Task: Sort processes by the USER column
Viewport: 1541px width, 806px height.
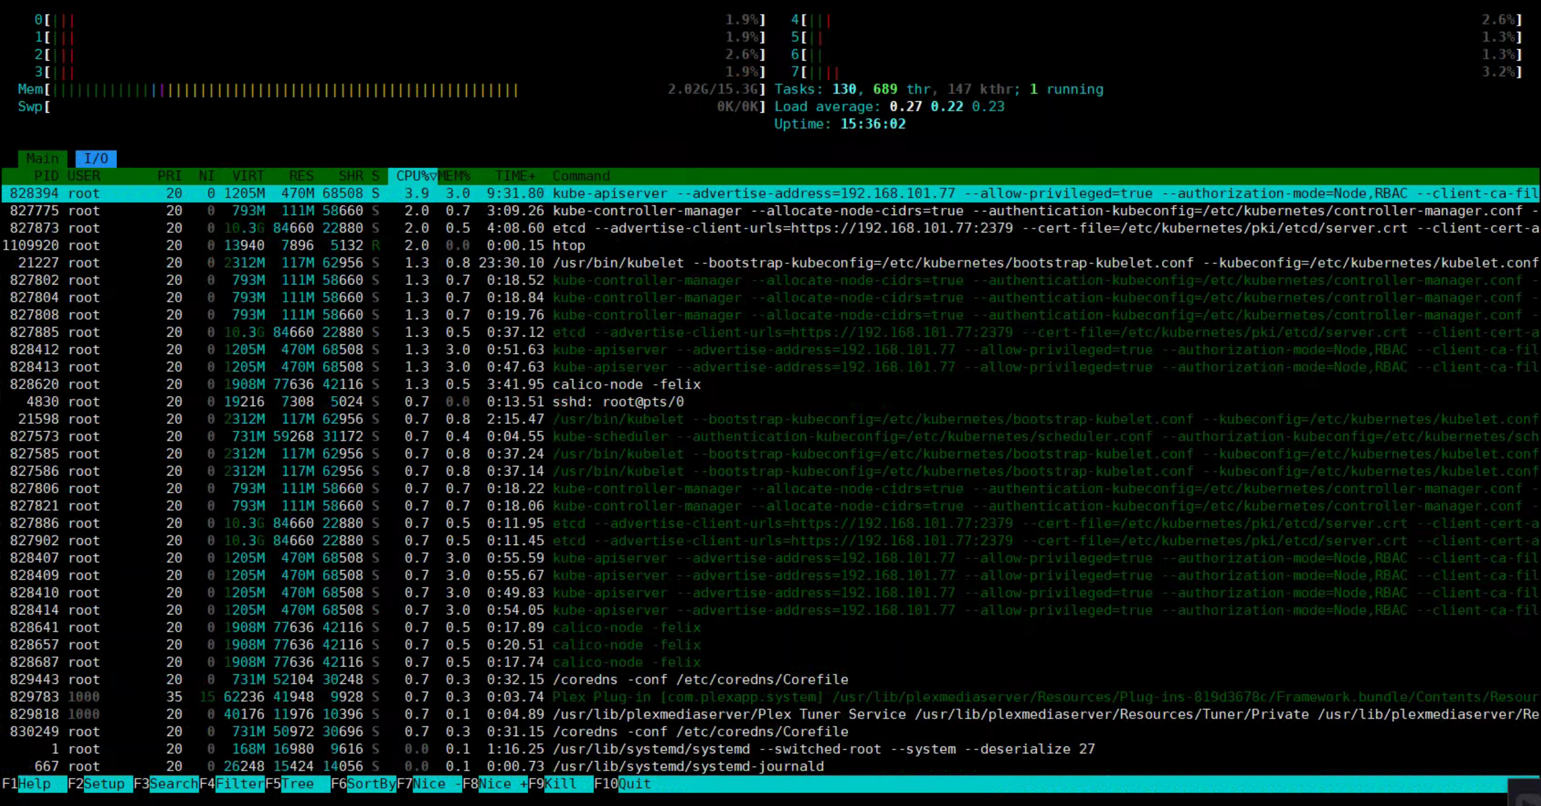Action: pos(84,176)
